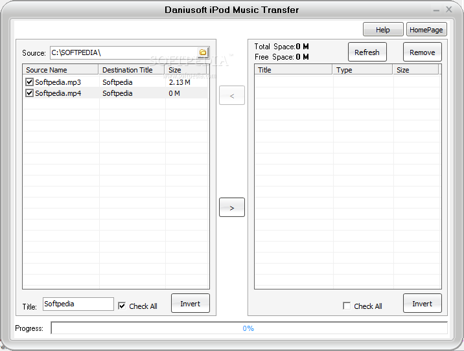Click the browse folder icon next to Source
464x351 pixels.
(x=203, y=52)
